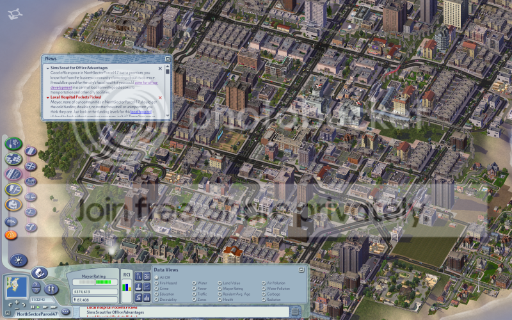
Task: Enable the Water data view
Action: [194, 283]
